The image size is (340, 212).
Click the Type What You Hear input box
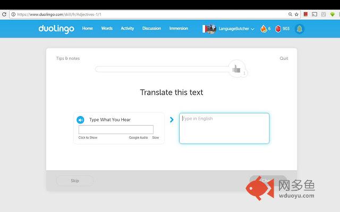pos(116,129)
